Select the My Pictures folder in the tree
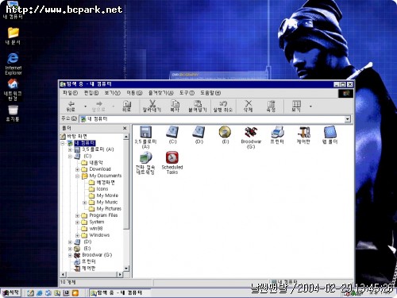This screenshot has height=298, width=397. click(109, 209)
